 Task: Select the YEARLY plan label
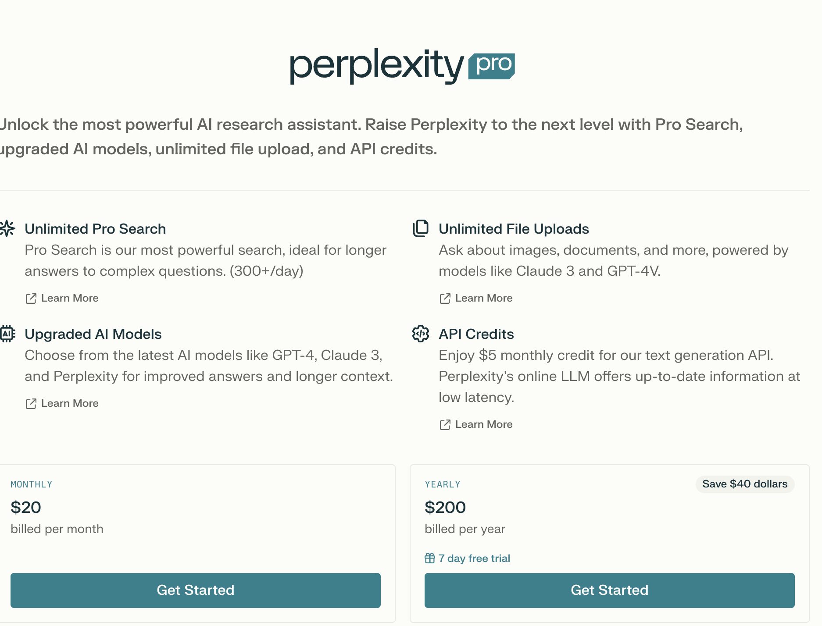(x=442, y=484)
